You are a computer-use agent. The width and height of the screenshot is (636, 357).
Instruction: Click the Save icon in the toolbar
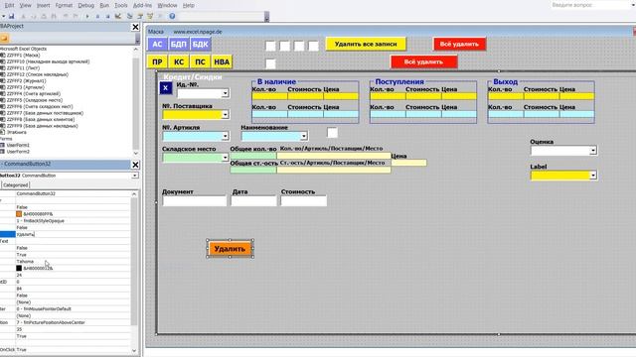point(11,16)
